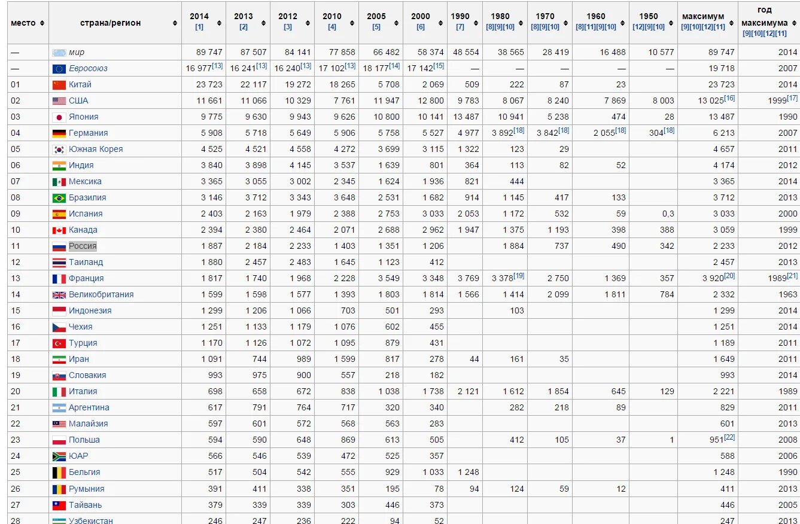Open footnote [13] next to 16 977
800x524 pixels.
(x=217, y=66)
